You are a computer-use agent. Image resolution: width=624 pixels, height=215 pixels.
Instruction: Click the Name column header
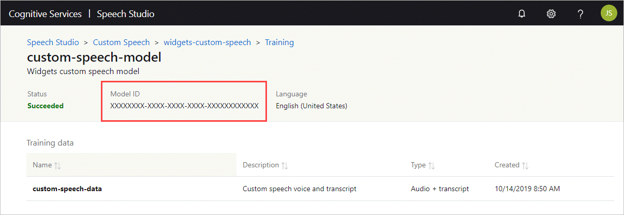pos(42,165)
